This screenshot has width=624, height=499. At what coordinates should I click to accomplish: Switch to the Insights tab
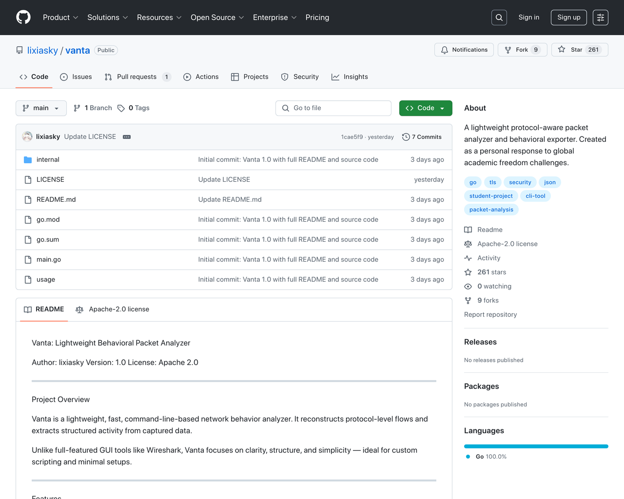pyautogui.click(x=350, y=77)
